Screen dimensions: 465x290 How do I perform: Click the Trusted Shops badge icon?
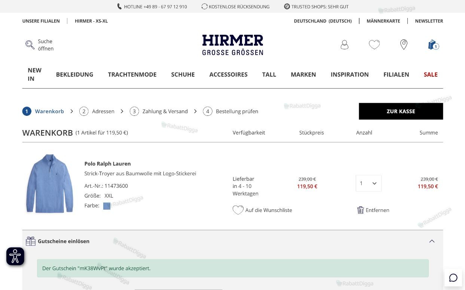click(287, 6)
